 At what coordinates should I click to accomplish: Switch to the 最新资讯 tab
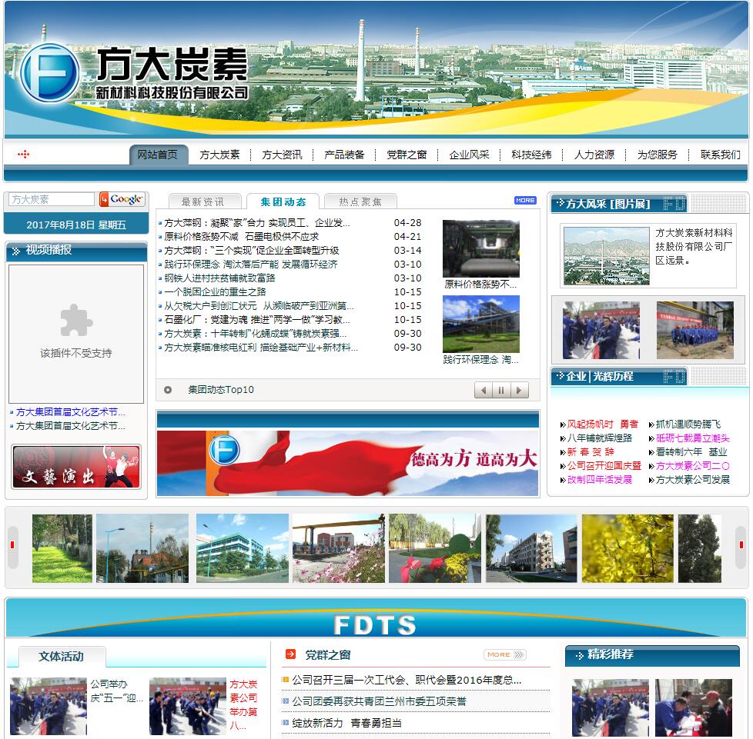[x=205, y=201]
